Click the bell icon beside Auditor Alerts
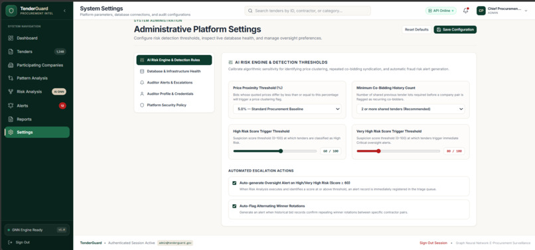The image size is (535, 250). pyautogui.click(x=142, y=82)
